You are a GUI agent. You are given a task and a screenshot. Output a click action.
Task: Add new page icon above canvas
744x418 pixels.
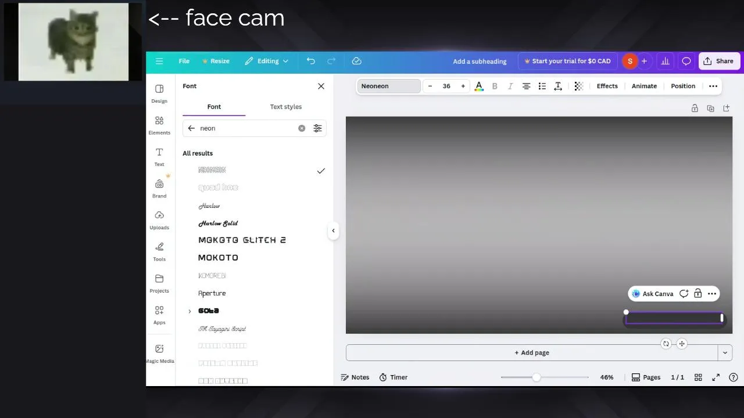pos(726,108)
